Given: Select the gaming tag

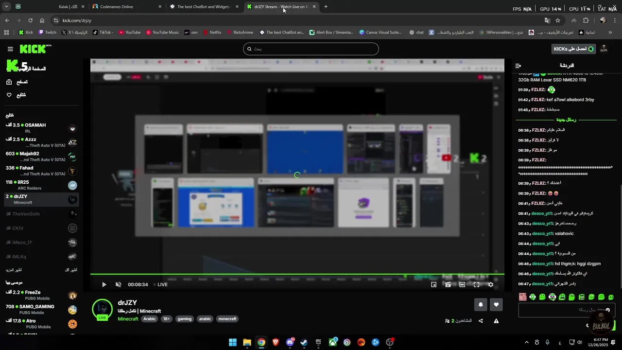Looking at the screenshot, I should coord(185,319).
